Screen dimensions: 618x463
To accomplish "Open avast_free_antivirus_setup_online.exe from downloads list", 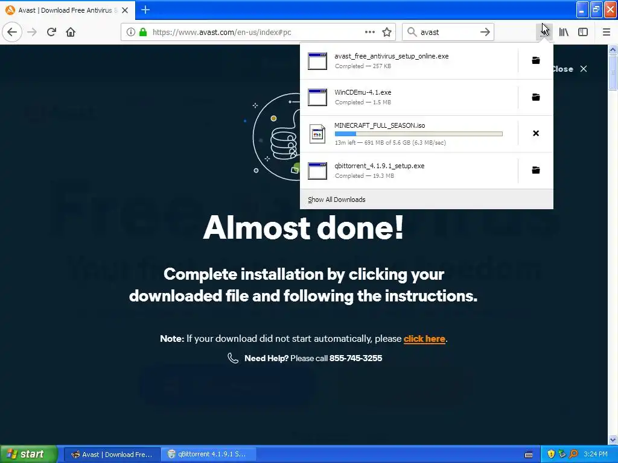I will pos(409,61).
